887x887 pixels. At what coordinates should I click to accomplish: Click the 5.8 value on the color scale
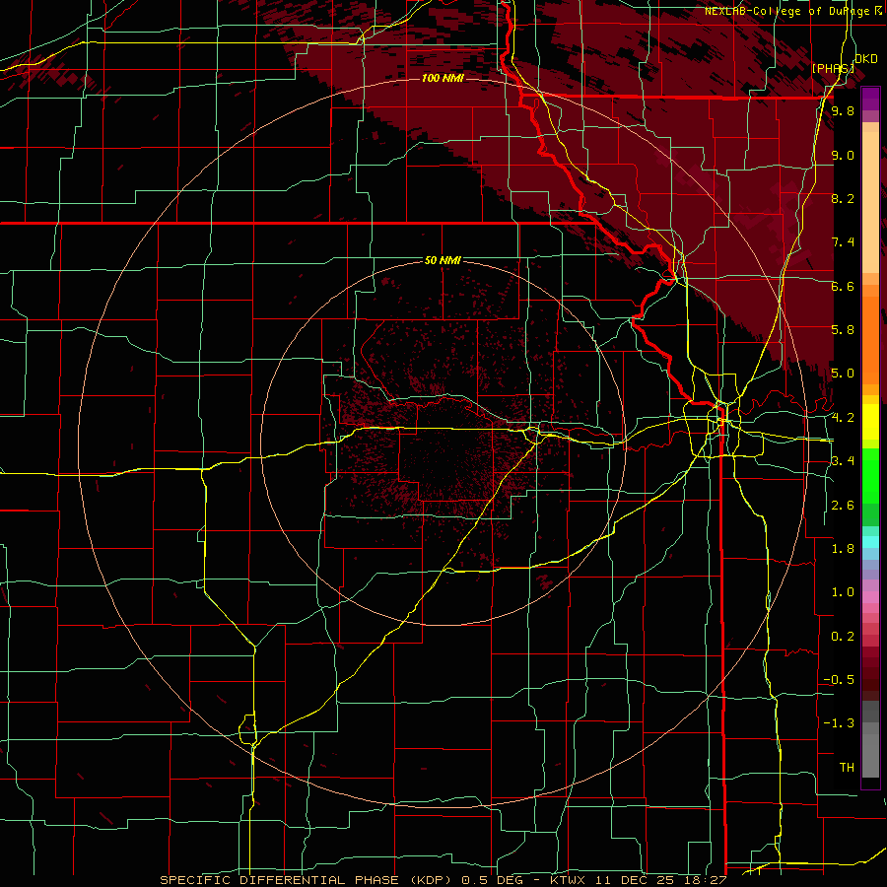[x=843, y=330]
